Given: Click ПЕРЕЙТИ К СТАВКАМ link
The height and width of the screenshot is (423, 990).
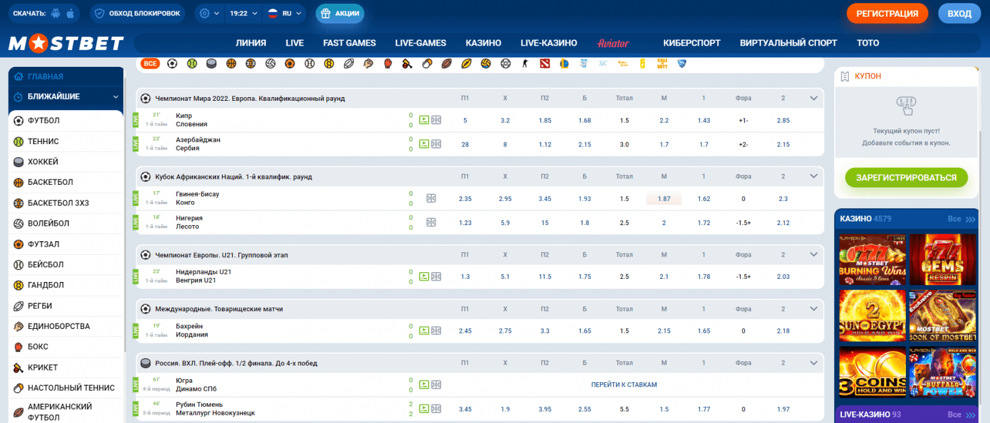Looking at the screenshot, I should click(x=624, y=385).
